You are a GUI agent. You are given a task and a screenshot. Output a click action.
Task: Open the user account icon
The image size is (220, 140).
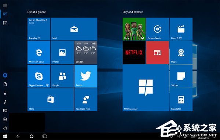pos(5,75)
